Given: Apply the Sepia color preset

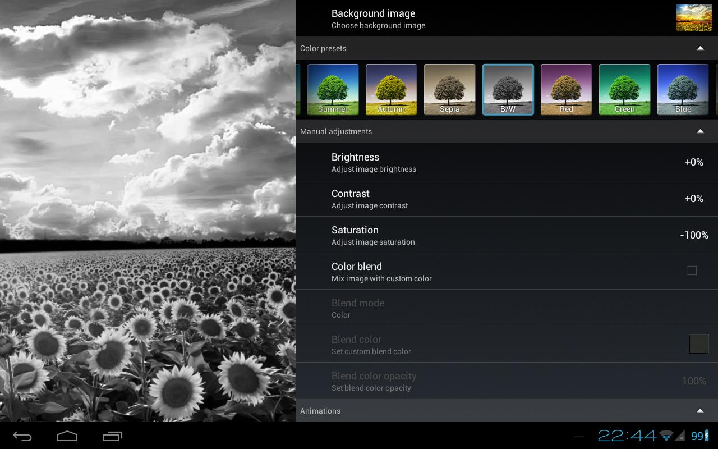Looking at the screenshot, I should [x=449, y=90].
